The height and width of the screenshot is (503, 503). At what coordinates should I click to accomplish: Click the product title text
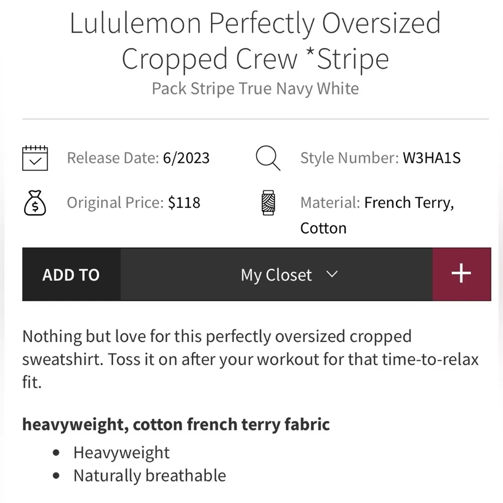pyautogui.click(x=256, y=40)
